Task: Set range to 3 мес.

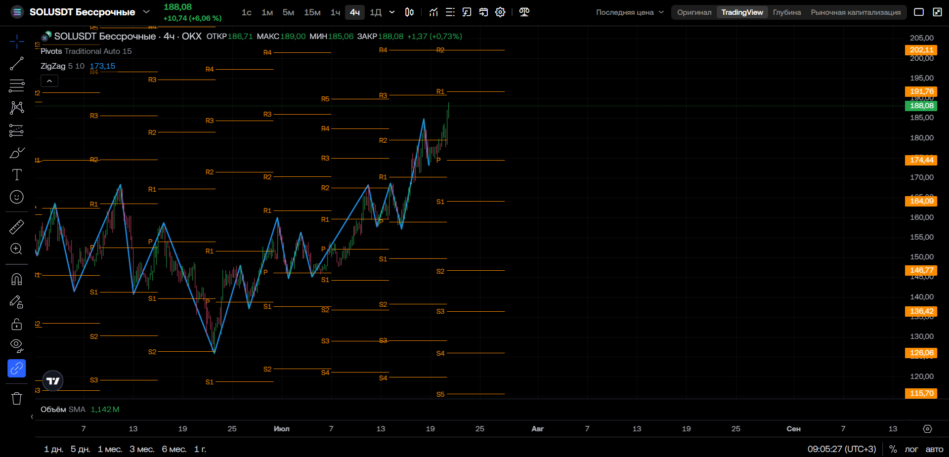Action: 142,449
